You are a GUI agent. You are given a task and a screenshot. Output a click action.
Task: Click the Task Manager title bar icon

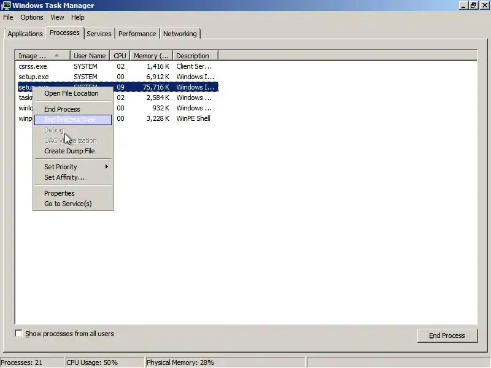(x=6, y=6)
